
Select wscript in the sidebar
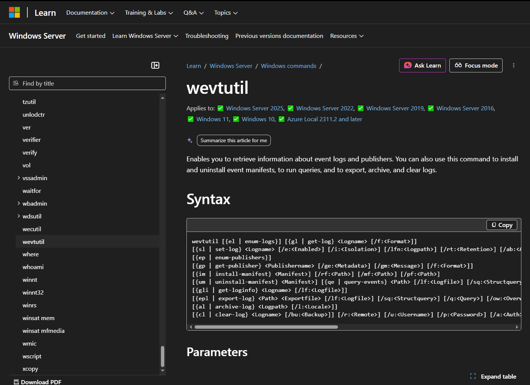click(32, 356)
